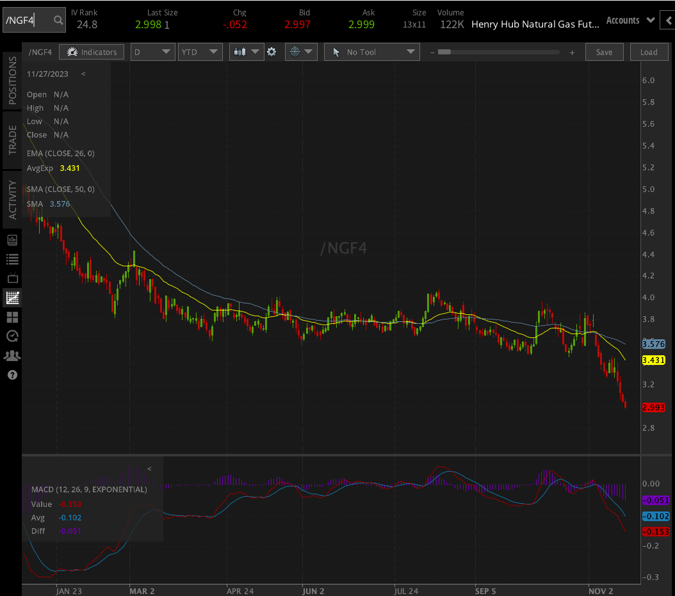Expand the YTD range dropdown
The image size is (675, 596).
(x=200, y=52)
